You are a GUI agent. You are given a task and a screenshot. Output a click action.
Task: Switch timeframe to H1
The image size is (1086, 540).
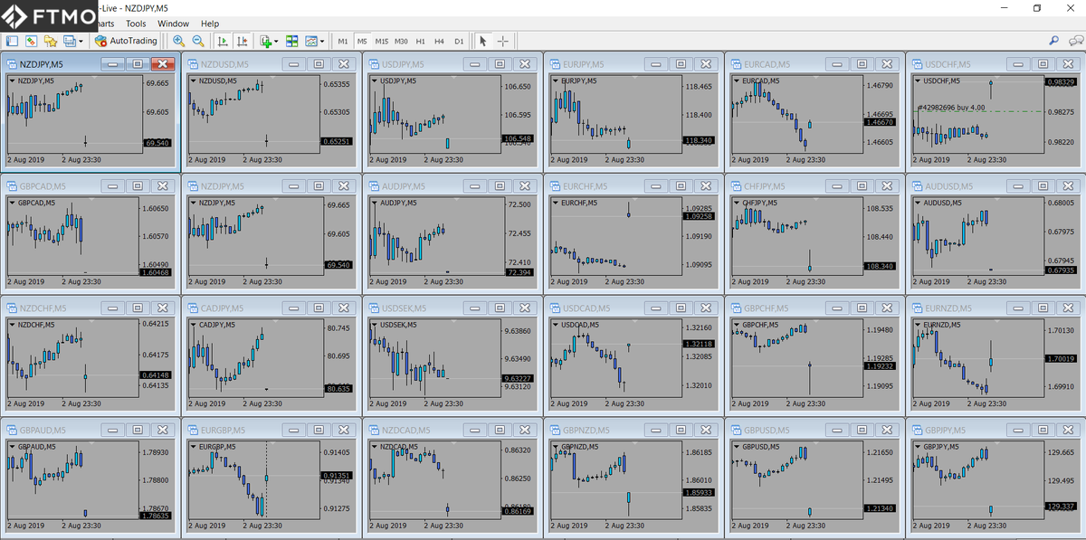point(421,41)
